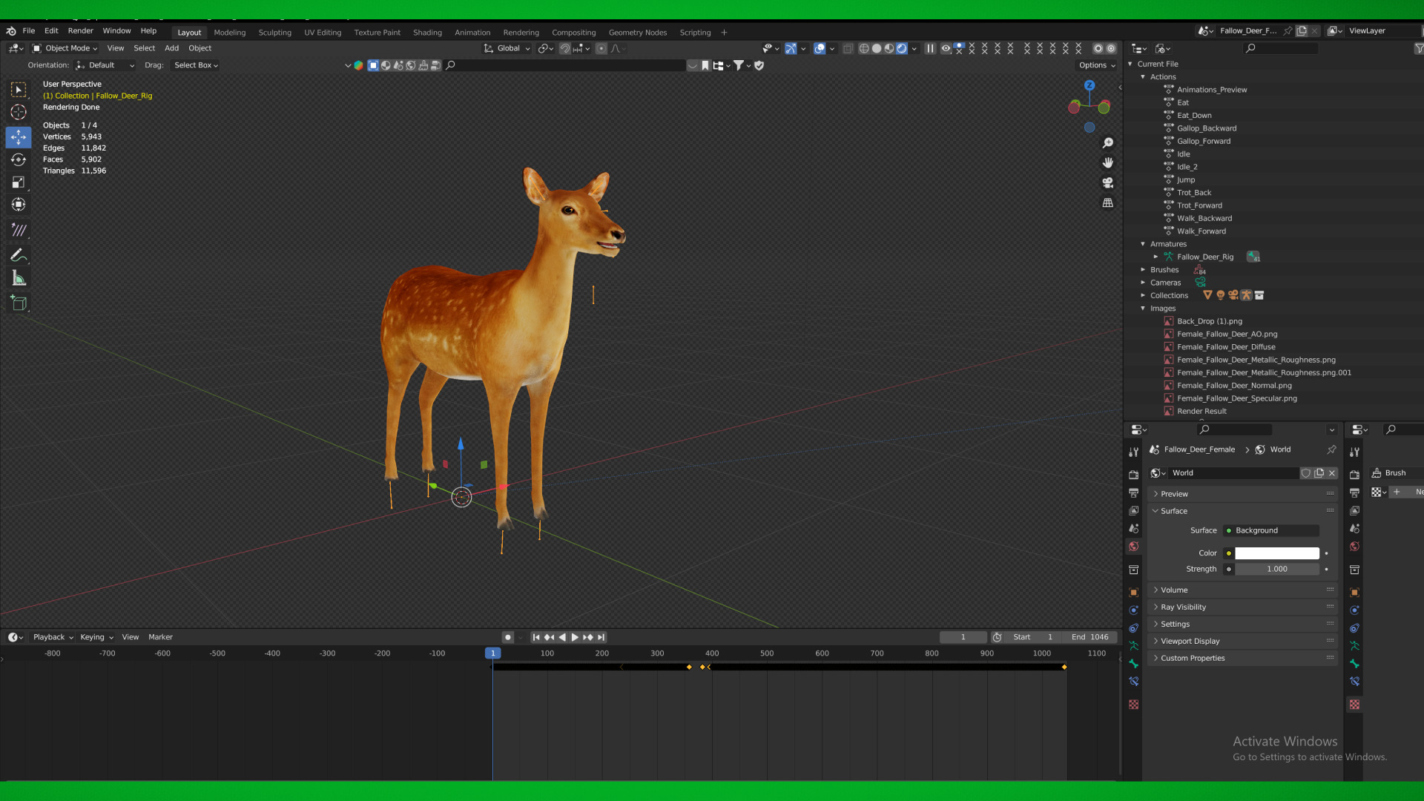Create new world datablock copy button
This screenshot has width=1424, height=801.
coord(1319,473)
